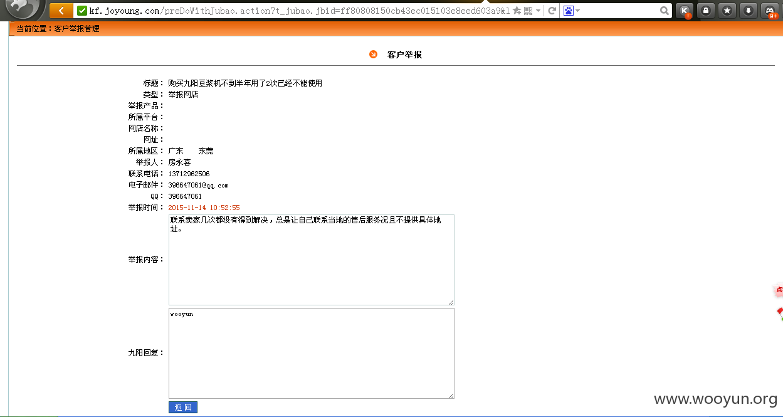Image resolution: width=783 pixels, height=417 pixels.
Task: Click the Baidu paw search engine icon
Action: coord(568,11)
